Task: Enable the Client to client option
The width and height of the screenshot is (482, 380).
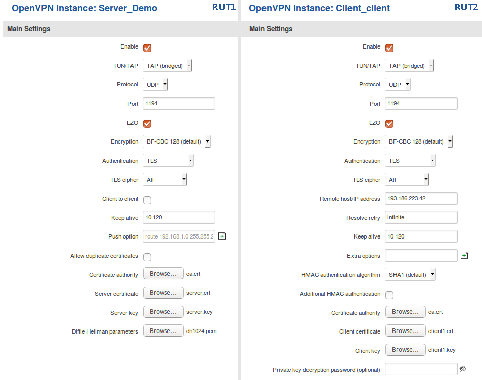Action: click(147, 200)
